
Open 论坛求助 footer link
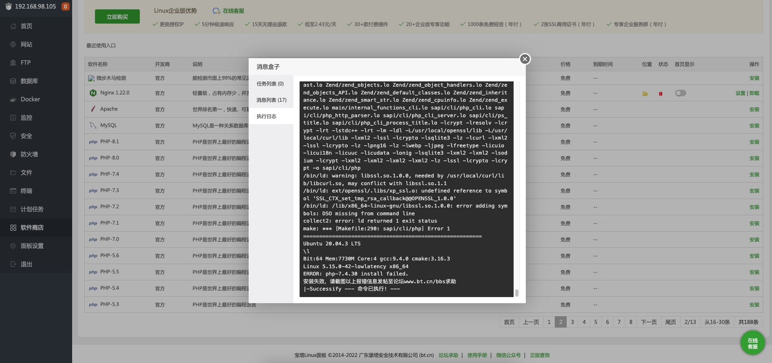coord(448,355)
